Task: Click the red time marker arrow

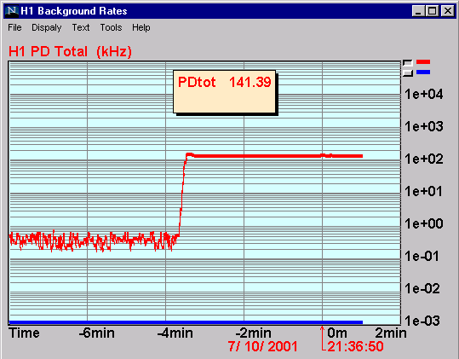Action: pyautogui.click(x=322, y=338)
